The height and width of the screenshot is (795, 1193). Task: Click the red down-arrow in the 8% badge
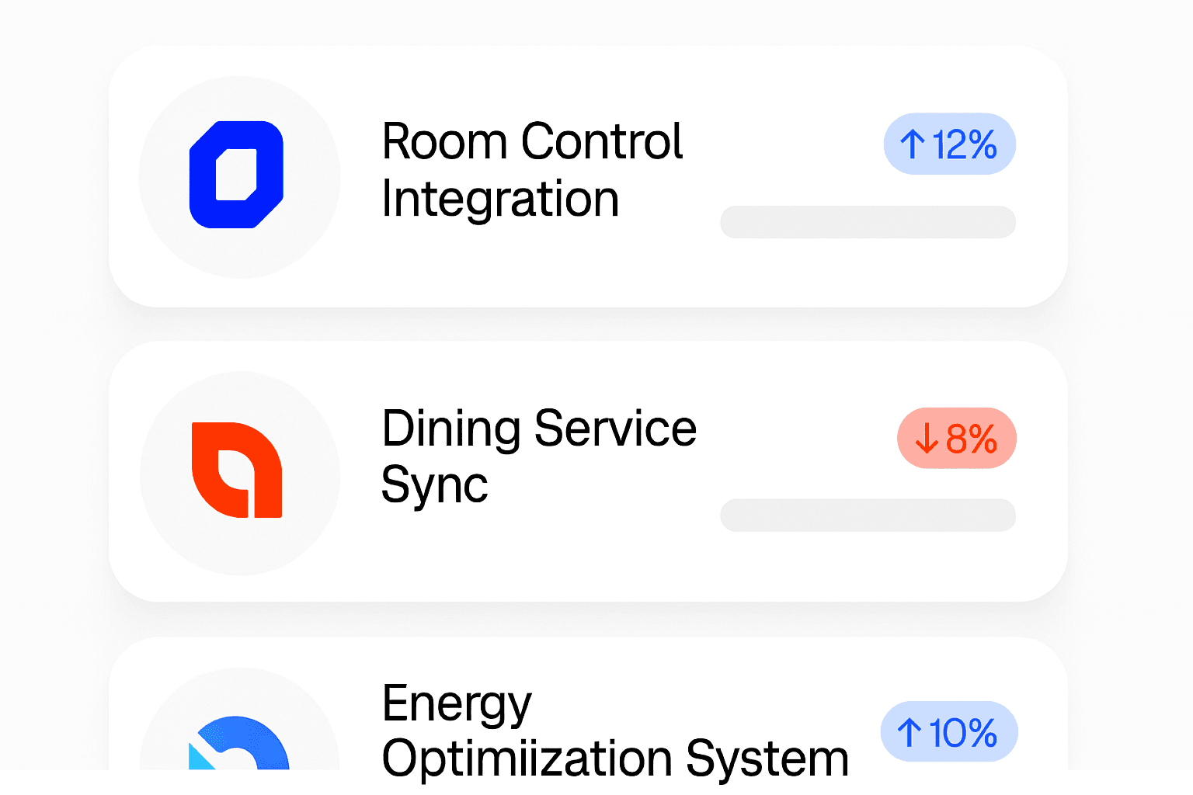coord(927,439)
